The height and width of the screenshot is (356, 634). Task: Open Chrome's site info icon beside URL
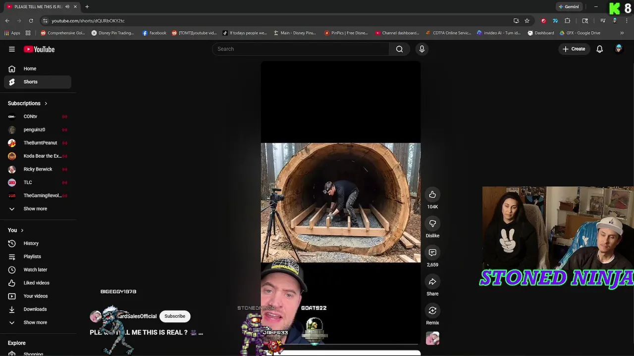[45, 21]
